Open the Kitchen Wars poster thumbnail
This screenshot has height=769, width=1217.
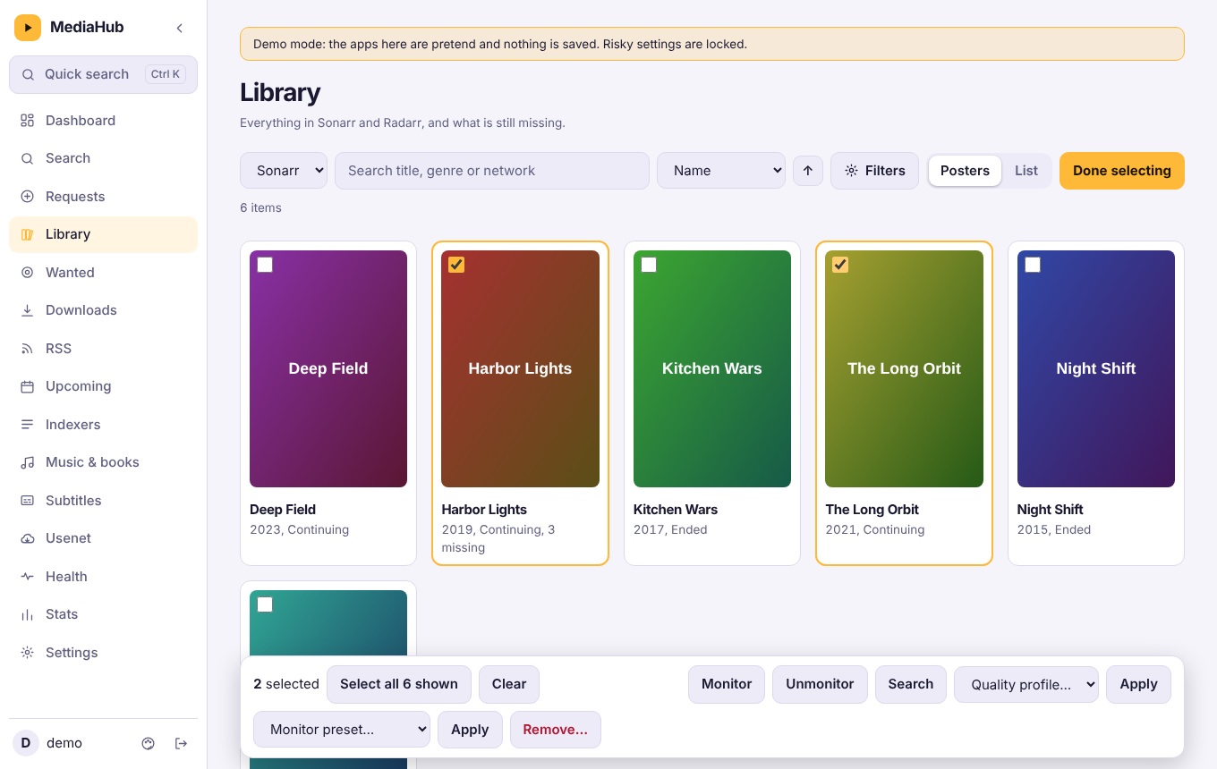[712, 368]
